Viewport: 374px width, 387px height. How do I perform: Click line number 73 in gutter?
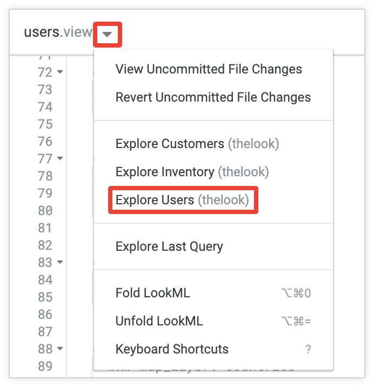click(45, 90)
